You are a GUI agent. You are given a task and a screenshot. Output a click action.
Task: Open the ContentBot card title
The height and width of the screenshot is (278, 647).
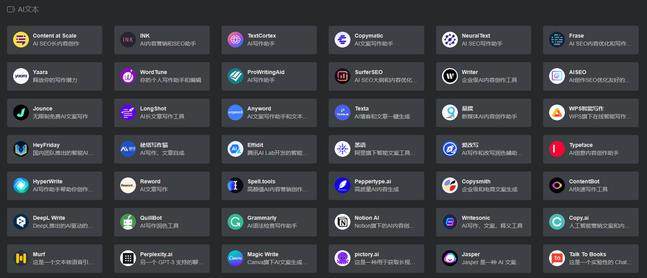(x=584, y=181)
